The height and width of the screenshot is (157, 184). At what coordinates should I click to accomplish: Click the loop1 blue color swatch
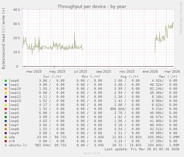click(6, 85)
